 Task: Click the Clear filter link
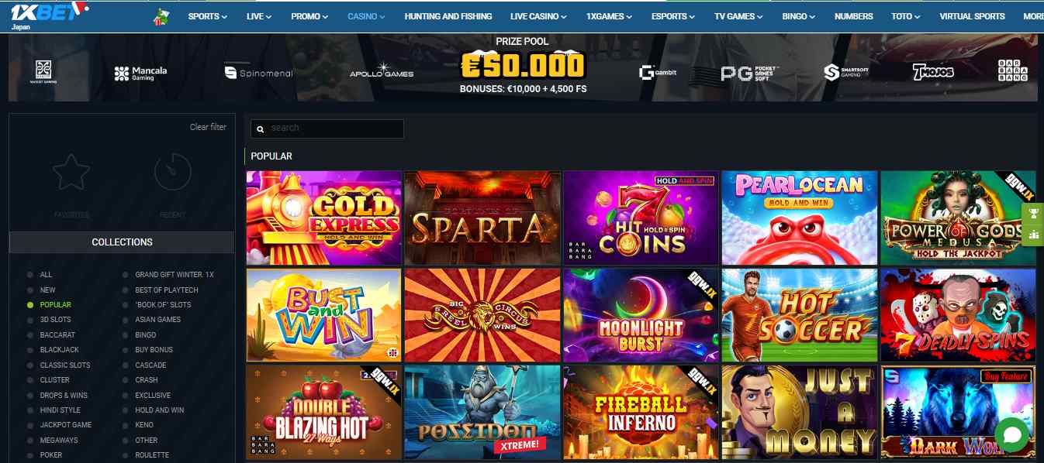pos(208,127)
